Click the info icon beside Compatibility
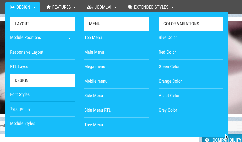This screenshot has height=142, width=242. [x=207, y=140]
